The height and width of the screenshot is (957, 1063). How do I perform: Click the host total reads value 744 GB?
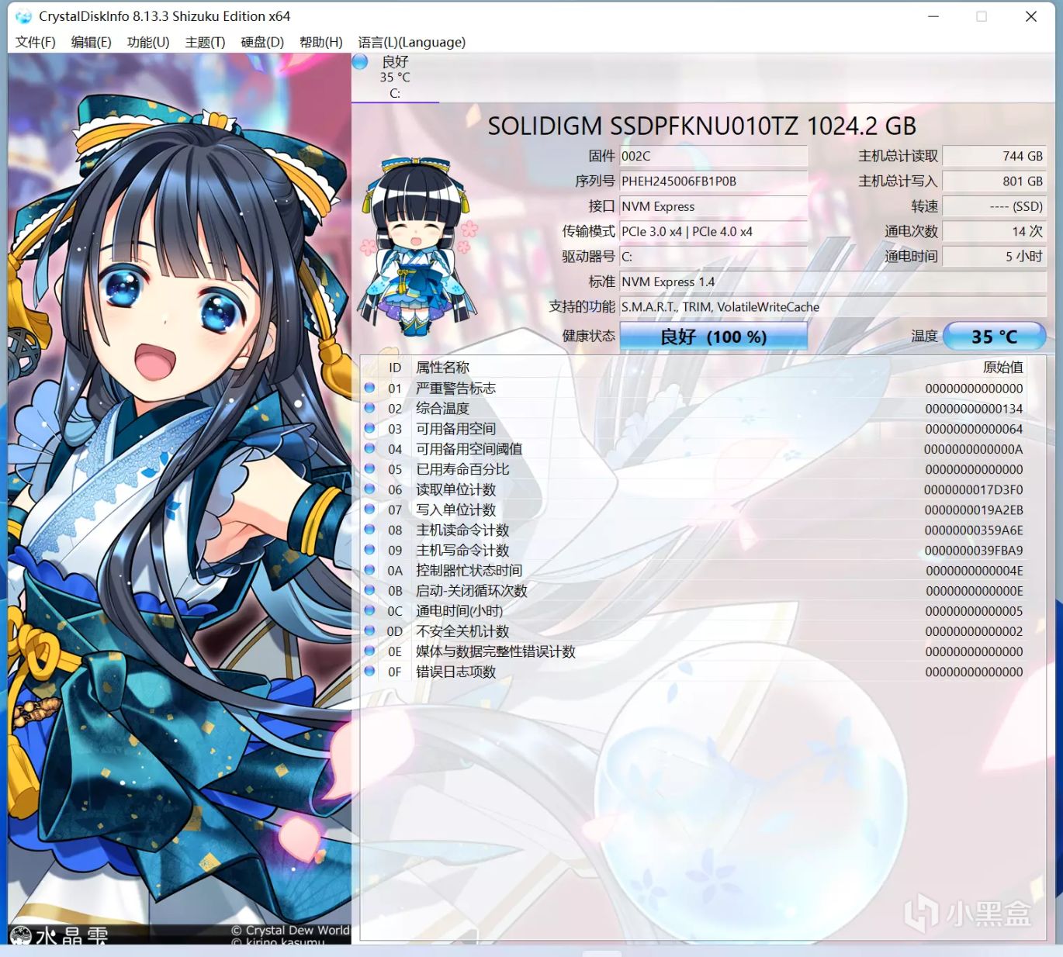click(995, 156)
